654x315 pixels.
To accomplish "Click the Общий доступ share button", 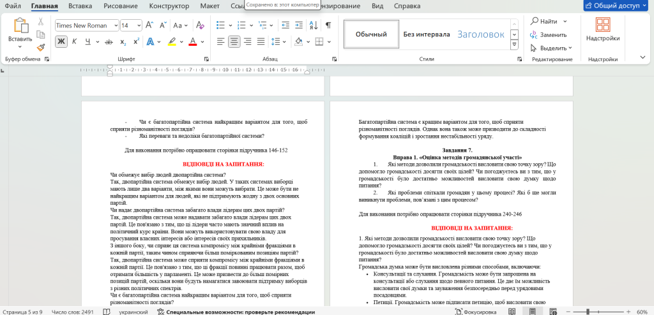I will tap(616, 6).
